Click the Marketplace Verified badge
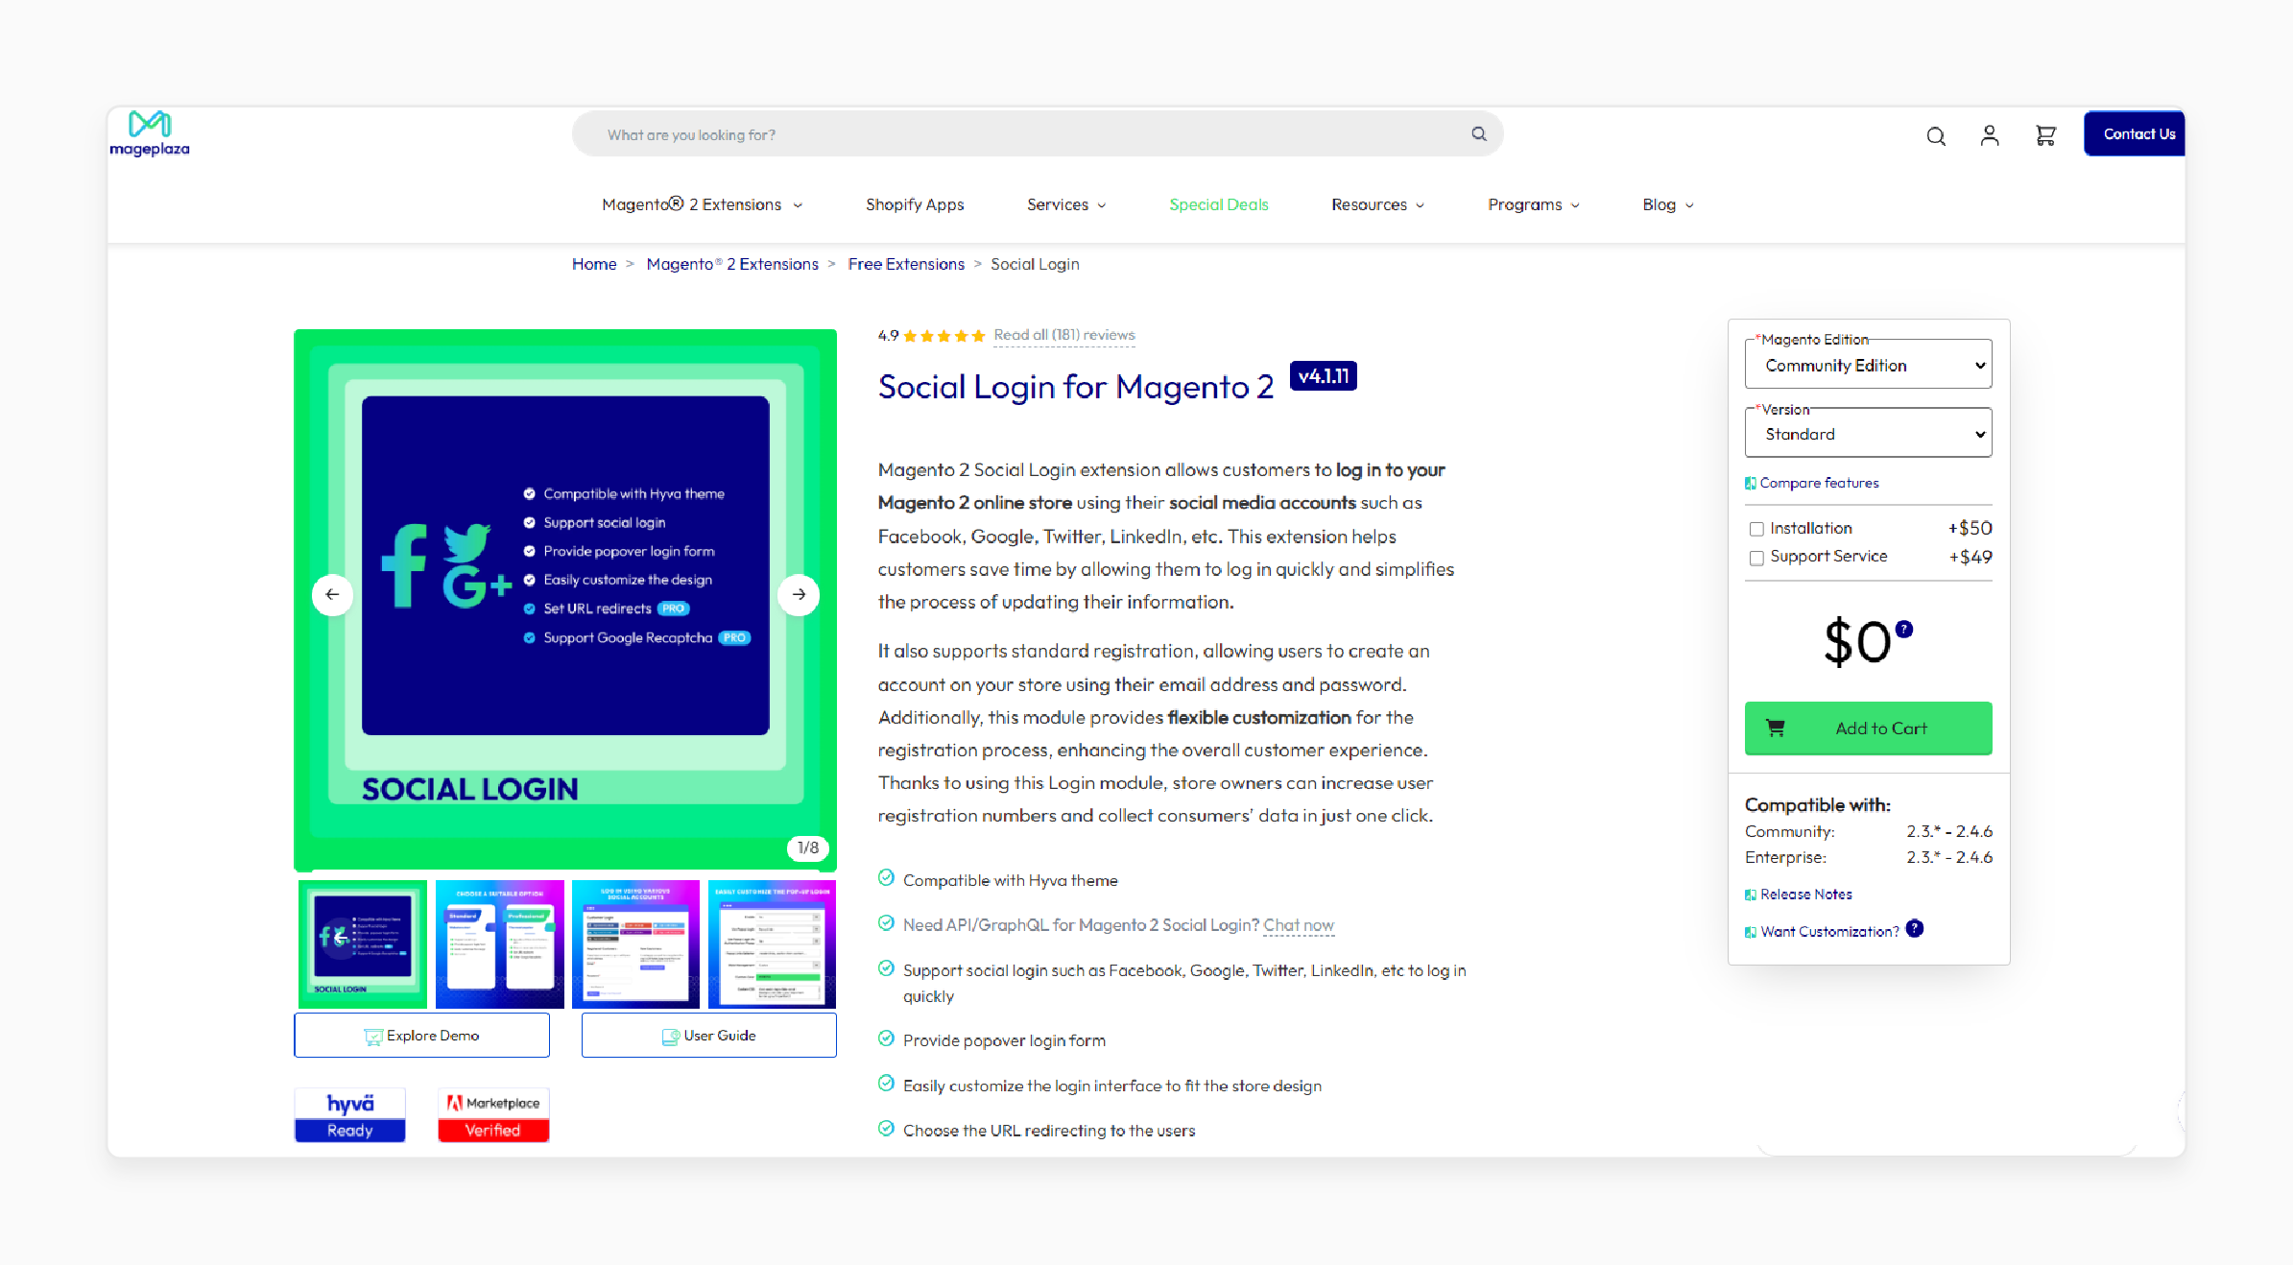Viewport: 2293px width, 1265px height. coord(493,1114)
